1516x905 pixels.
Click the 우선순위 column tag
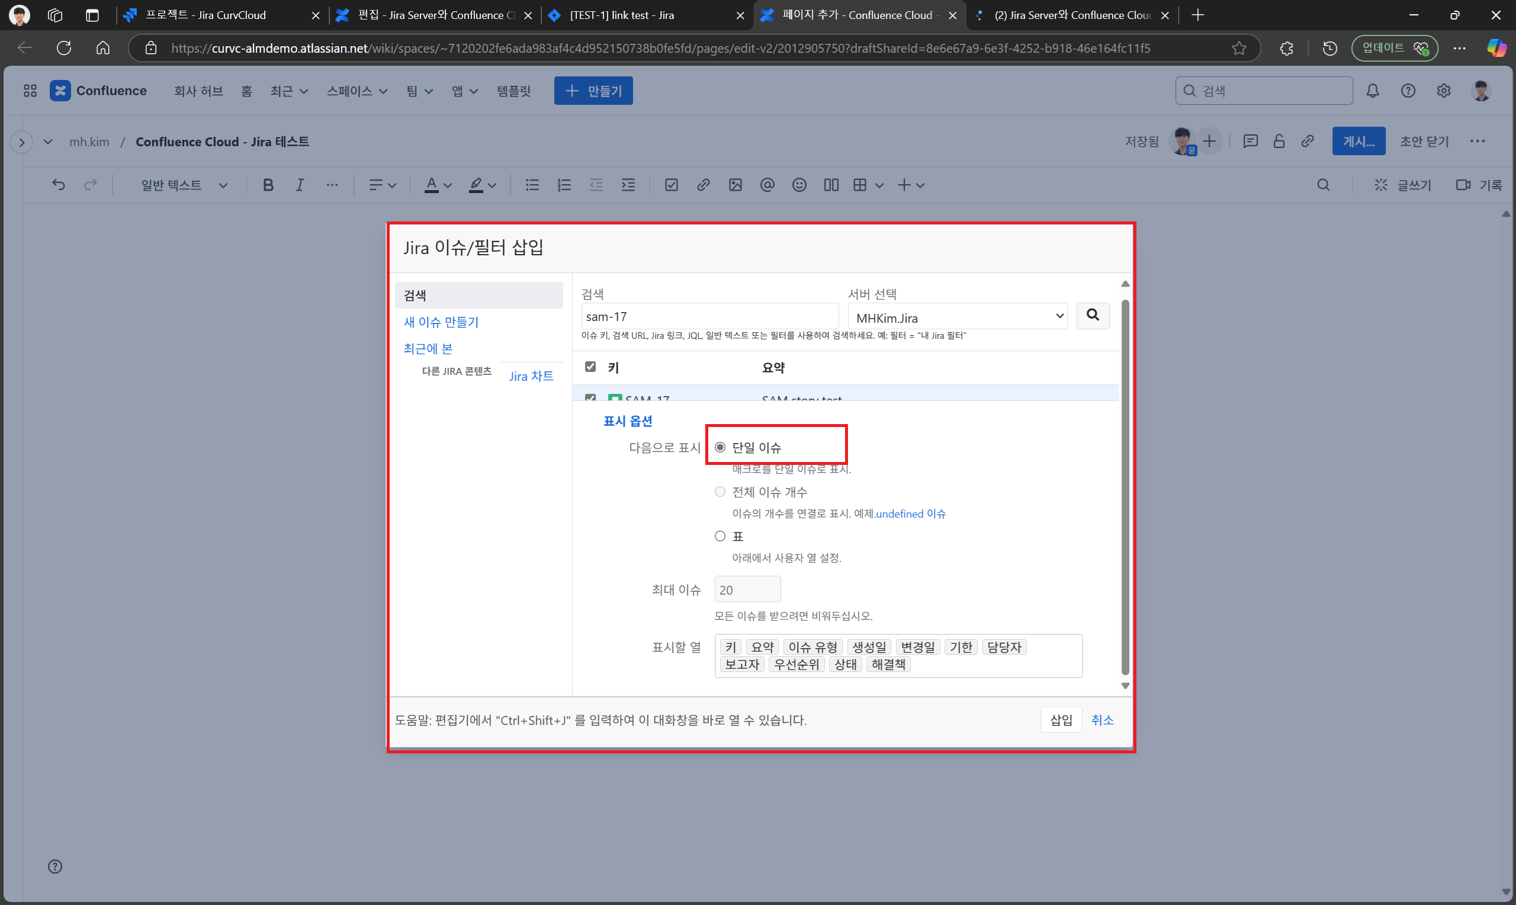click(796, 664)
